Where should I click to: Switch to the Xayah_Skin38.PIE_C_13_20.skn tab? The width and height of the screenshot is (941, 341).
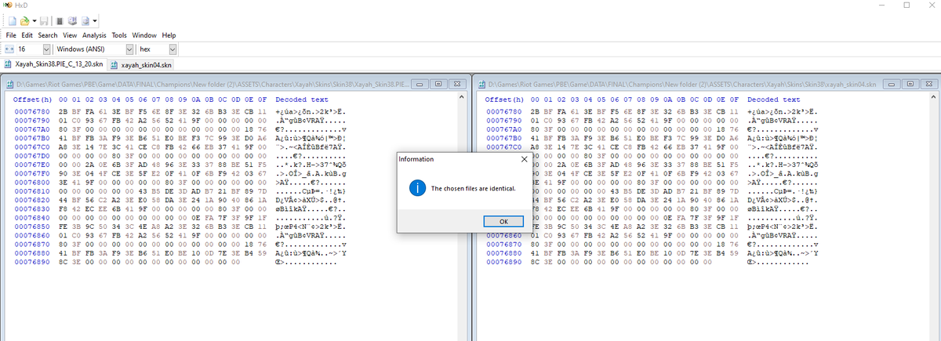coord(53,64)
